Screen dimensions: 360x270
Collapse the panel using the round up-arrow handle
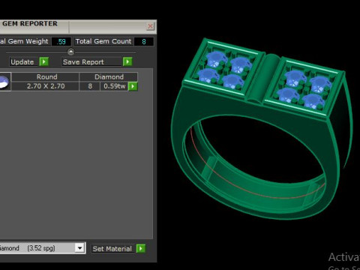[x=71, y=52]
